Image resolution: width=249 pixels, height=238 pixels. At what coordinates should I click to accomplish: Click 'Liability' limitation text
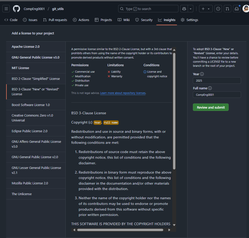pos(116,72)
